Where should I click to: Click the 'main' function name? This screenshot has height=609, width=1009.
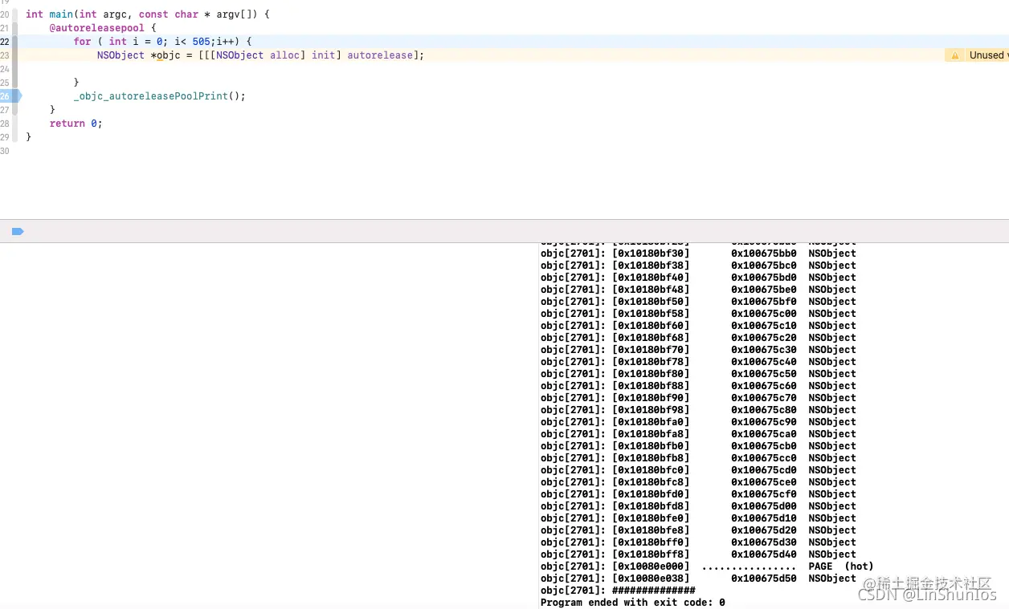[x=61, y=14]
